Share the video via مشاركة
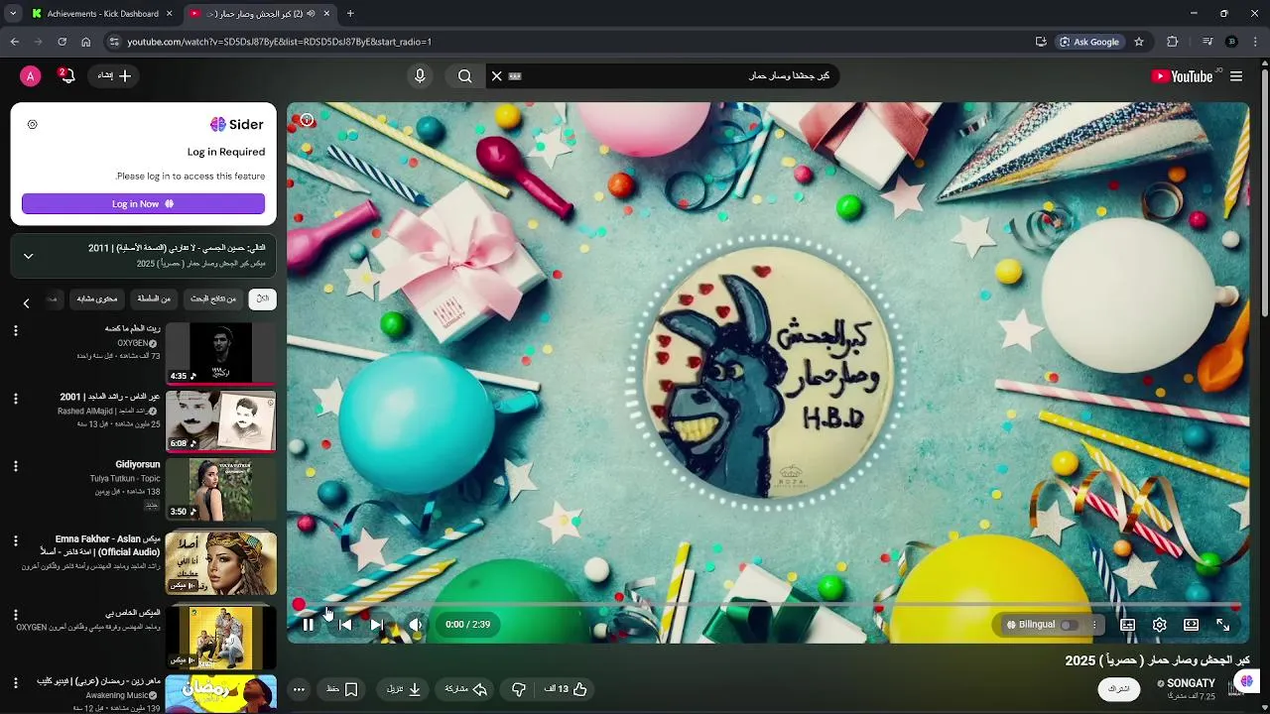Image resolution: width=1270 pixels, height=714 pixels. point(465,689)
